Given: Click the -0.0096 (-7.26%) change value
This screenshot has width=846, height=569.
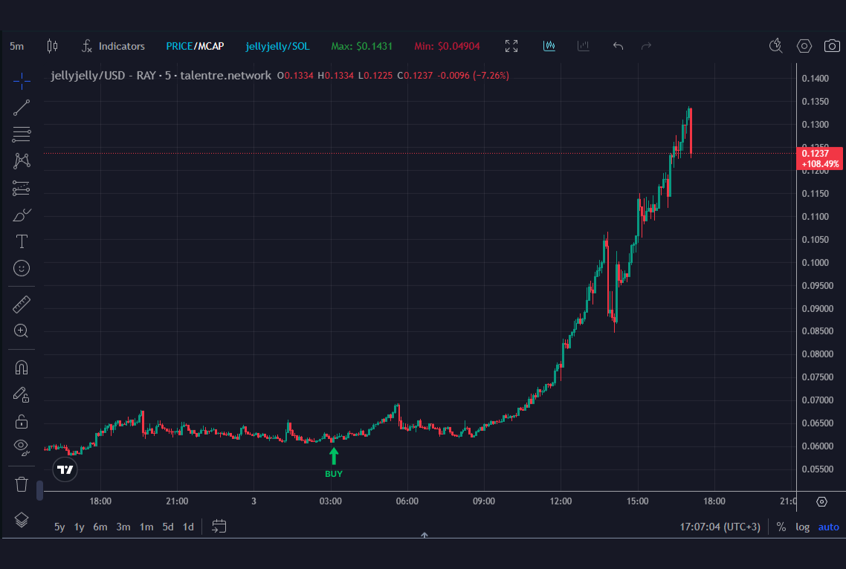Looking at the screenshot, I should click(473, 76).
